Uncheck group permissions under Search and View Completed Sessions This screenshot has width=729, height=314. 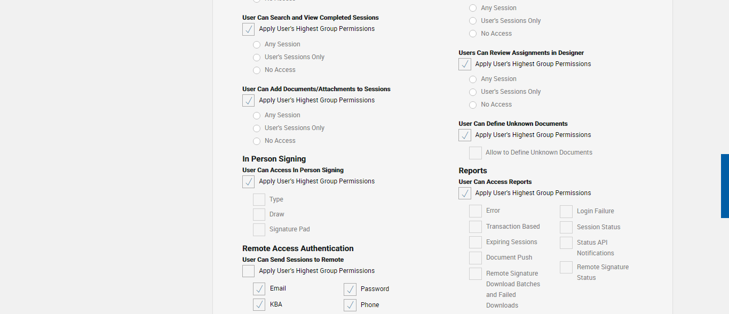249,29
